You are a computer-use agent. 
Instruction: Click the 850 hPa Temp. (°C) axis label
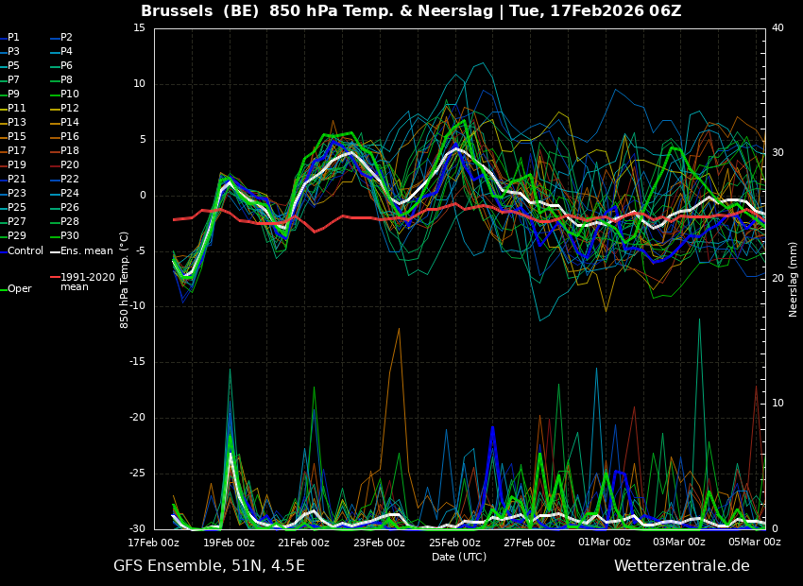(125, 279)
